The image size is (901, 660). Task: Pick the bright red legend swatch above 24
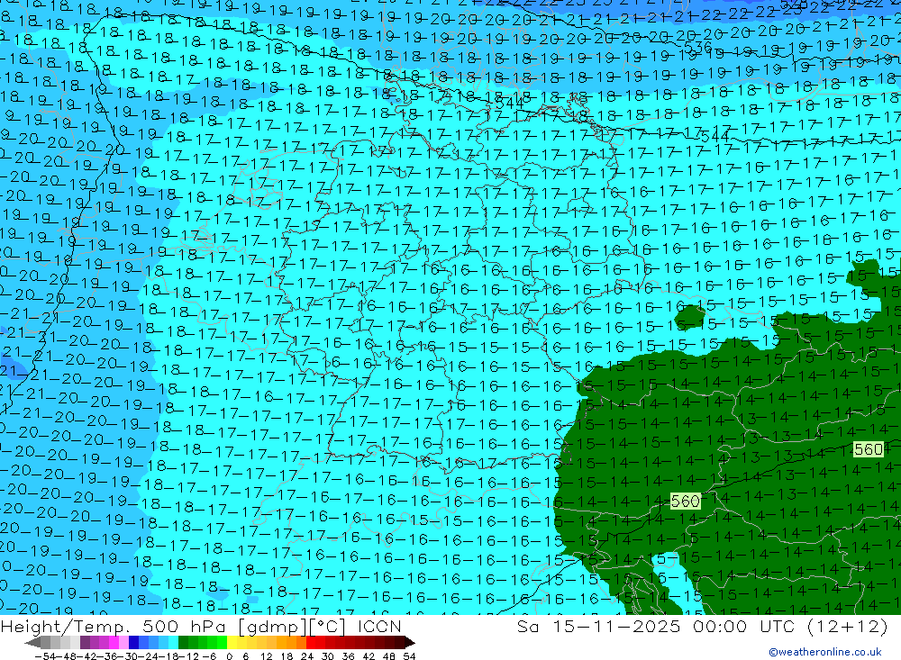point(311,642)
